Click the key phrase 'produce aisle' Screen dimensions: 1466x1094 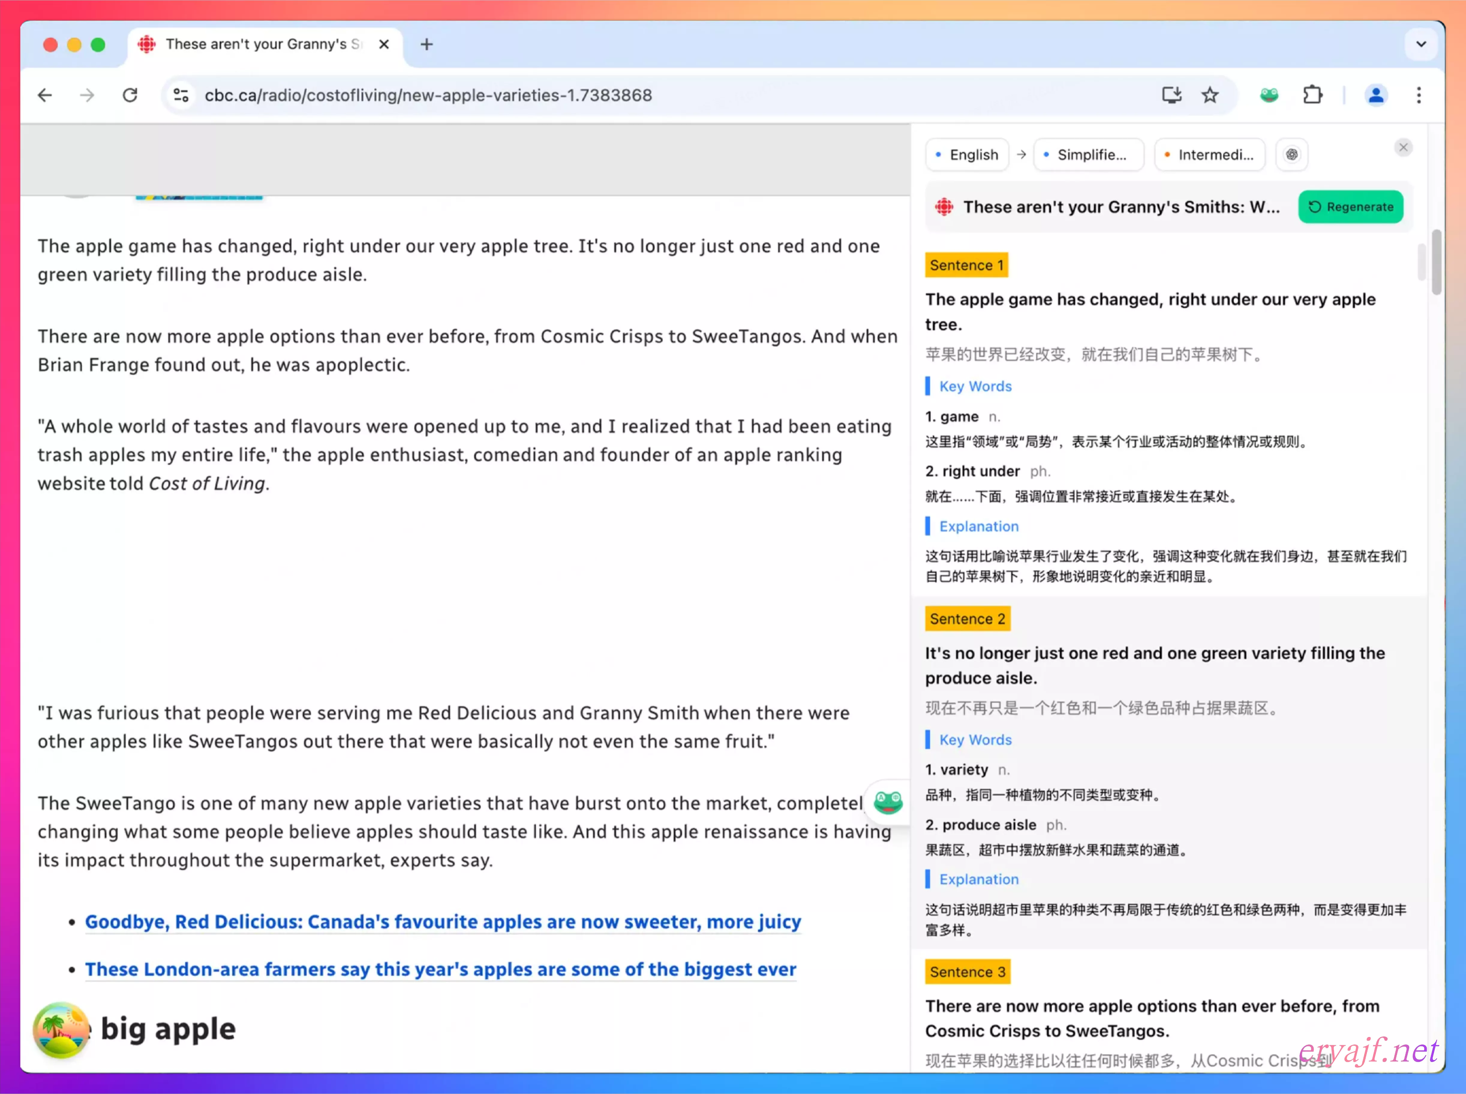click(989, 824)
